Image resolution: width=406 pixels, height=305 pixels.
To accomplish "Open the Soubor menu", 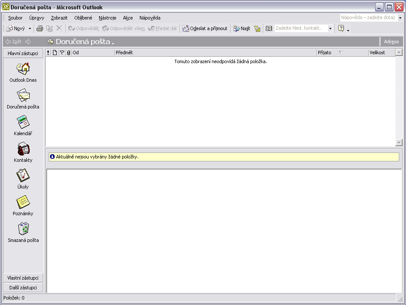I will (x=15, y=18).
